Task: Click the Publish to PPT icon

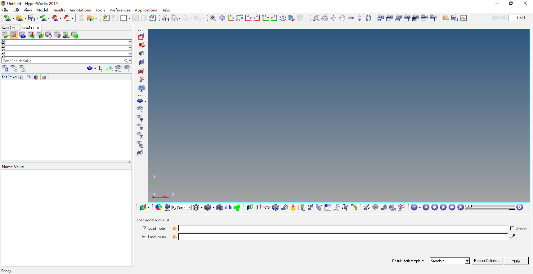Action: point(67,18)
